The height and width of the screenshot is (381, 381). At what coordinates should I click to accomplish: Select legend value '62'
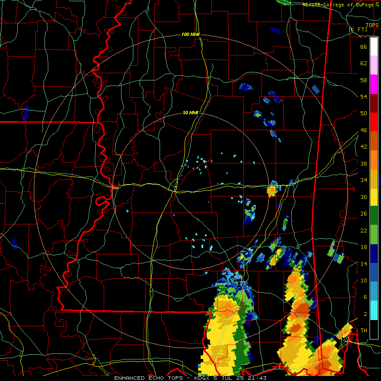tap(364, 63)
